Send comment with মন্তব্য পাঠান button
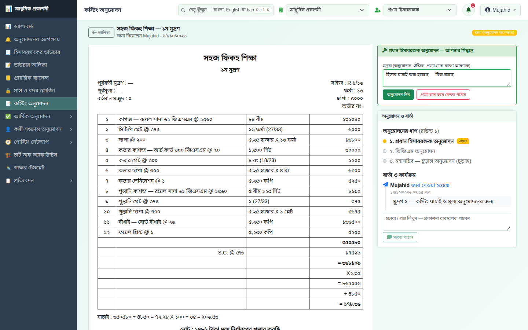The height and width of the screenshot is (330, 528). click(x=400, y=237)
